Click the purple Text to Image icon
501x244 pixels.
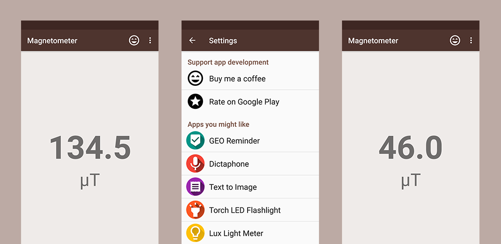pos(195,187)
